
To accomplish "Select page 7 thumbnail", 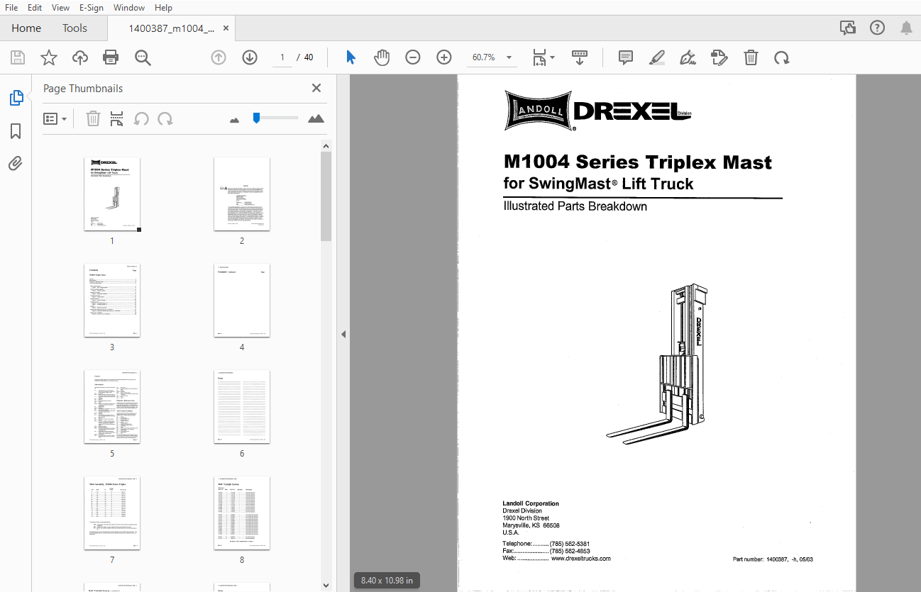I will pos(112,513).
